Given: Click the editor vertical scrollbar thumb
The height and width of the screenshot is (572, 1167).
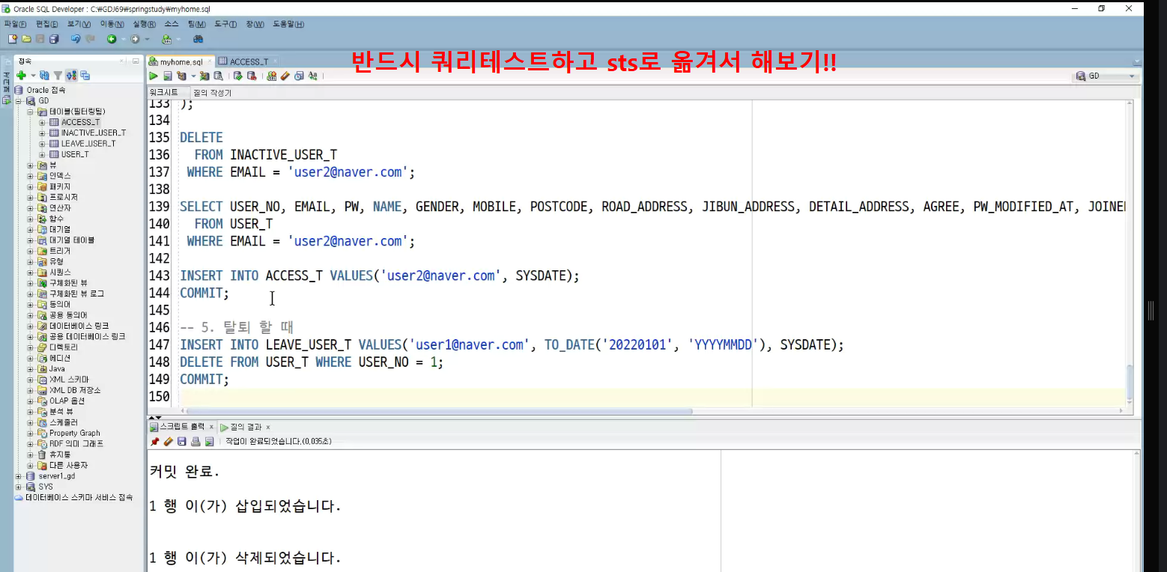Looking at the screenshot, I should pos(1130,383).
